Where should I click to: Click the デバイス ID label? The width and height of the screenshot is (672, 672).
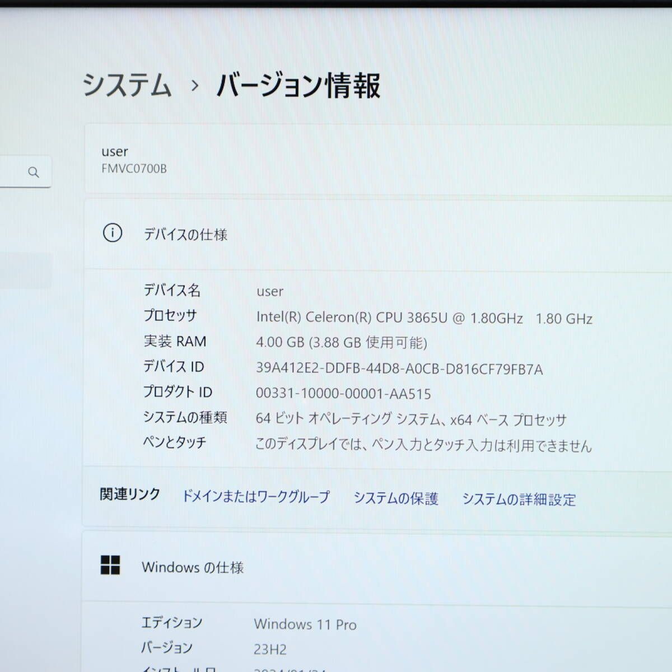[x=174, y=367]
